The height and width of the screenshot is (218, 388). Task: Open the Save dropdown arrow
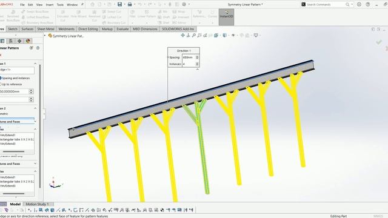click(x=124, y=4)
